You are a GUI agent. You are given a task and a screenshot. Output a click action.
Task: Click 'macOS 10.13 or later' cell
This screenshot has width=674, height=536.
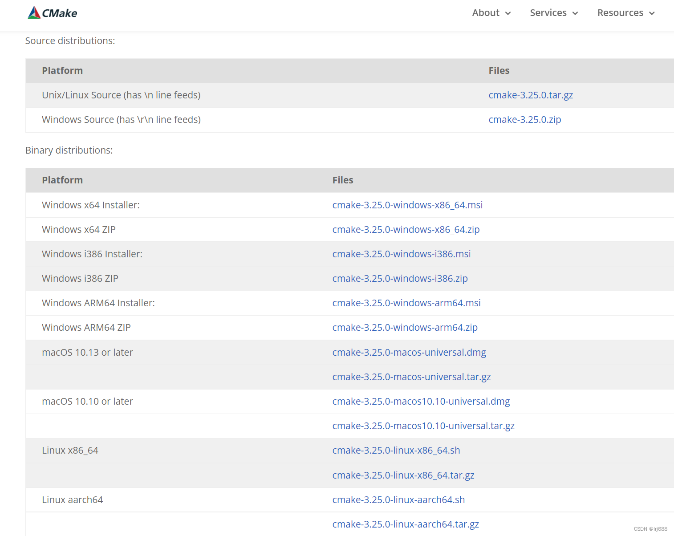(x=87, y=352)
